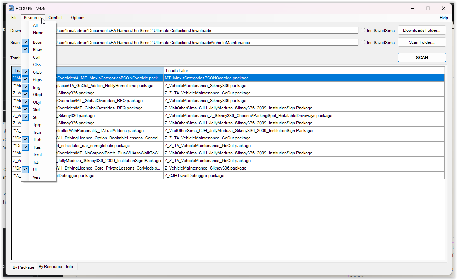Viewport: 457px width, 280px height.
Task: Click the Downloads Folder button
Action: coord(422,30)
